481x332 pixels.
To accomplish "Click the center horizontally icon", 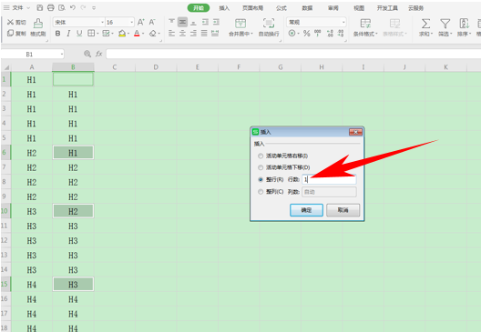I will coord(182,34).
